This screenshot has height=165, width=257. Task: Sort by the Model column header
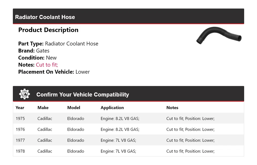pos(73,108)
